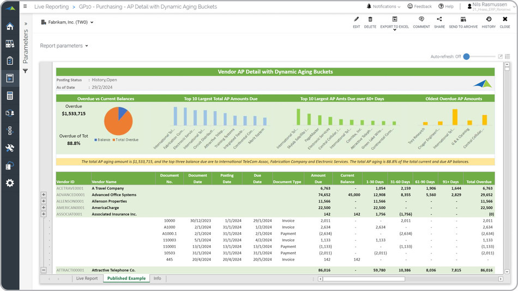Click the Live Reporting breadcrumb link
The width and height of the screenshot is (518, 291).
pyautogui.click(x=51, y=7)
